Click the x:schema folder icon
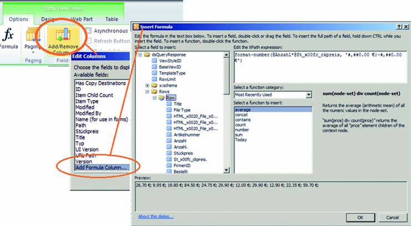Viewport: 411px width, 226px height. [154, 86]
